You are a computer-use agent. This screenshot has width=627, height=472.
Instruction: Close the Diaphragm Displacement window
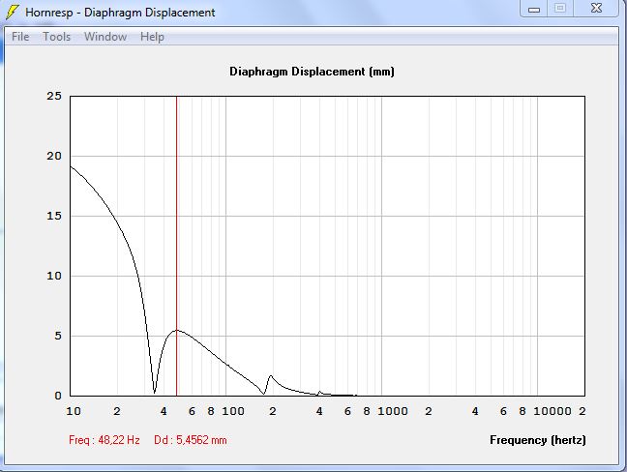[597, 9]
